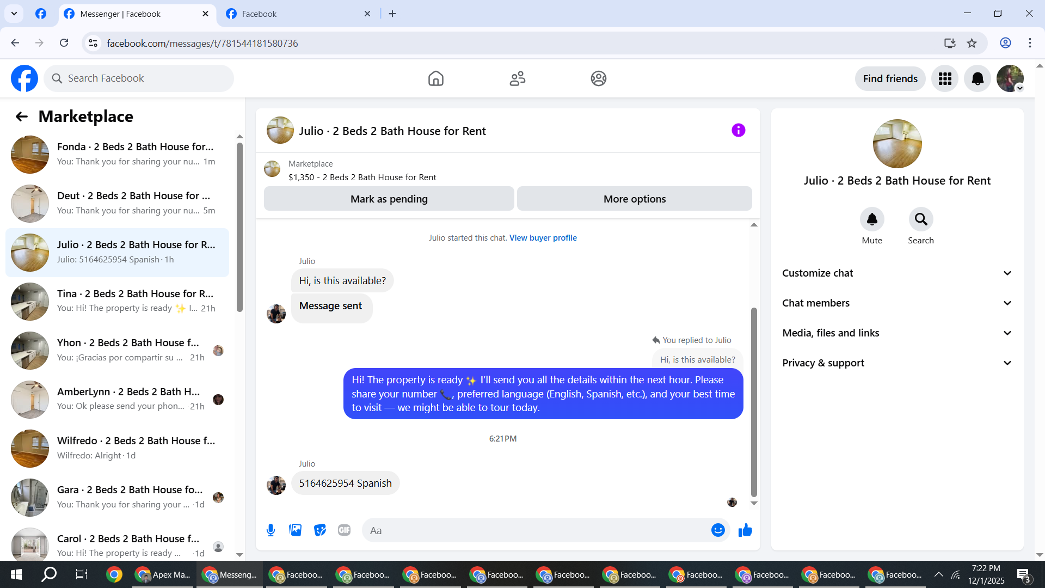Screen dimensions: 1045x588
Task: Click the browser address bar URL
Action: coord(202,43)
